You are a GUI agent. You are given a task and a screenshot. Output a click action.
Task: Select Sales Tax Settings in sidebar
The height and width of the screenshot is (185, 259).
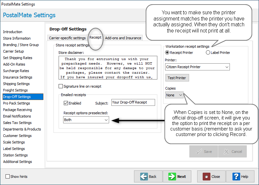pos(17,123)
